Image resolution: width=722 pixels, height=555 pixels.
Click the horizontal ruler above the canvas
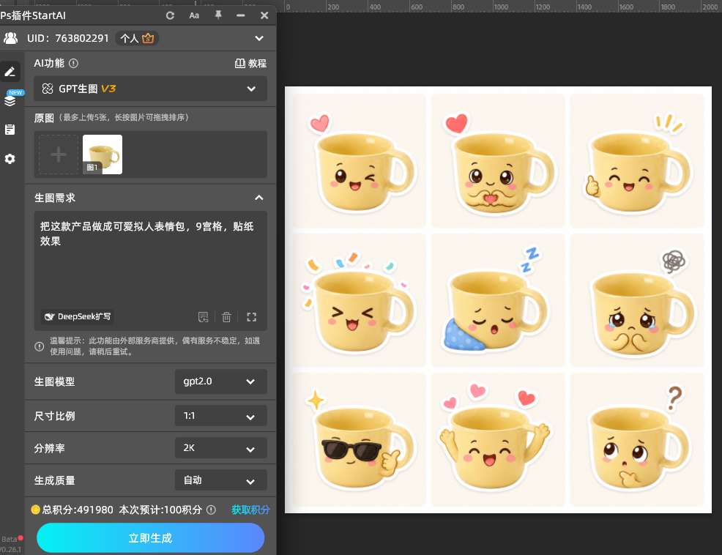coord(502,6)
